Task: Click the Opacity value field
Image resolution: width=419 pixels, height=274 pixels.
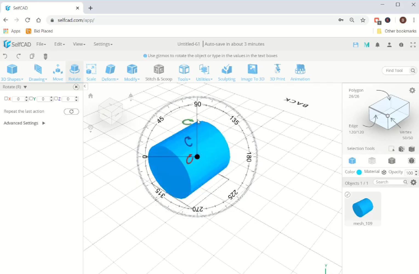Action: point(410,173)
